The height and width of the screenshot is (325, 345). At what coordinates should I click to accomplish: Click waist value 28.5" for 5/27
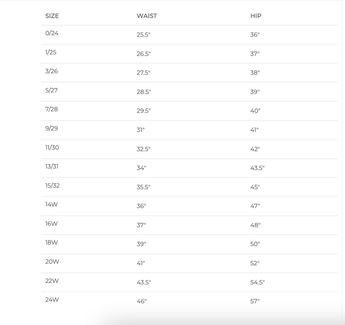tap(144, 92)
